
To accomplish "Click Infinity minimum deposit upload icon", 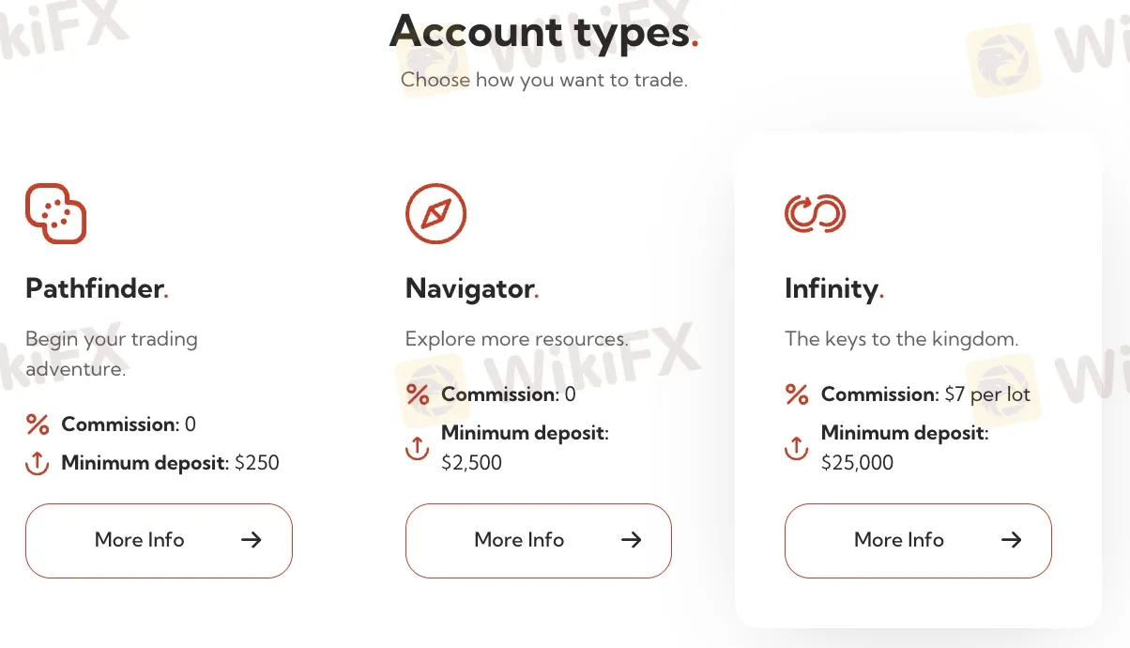I will [796, 448].
